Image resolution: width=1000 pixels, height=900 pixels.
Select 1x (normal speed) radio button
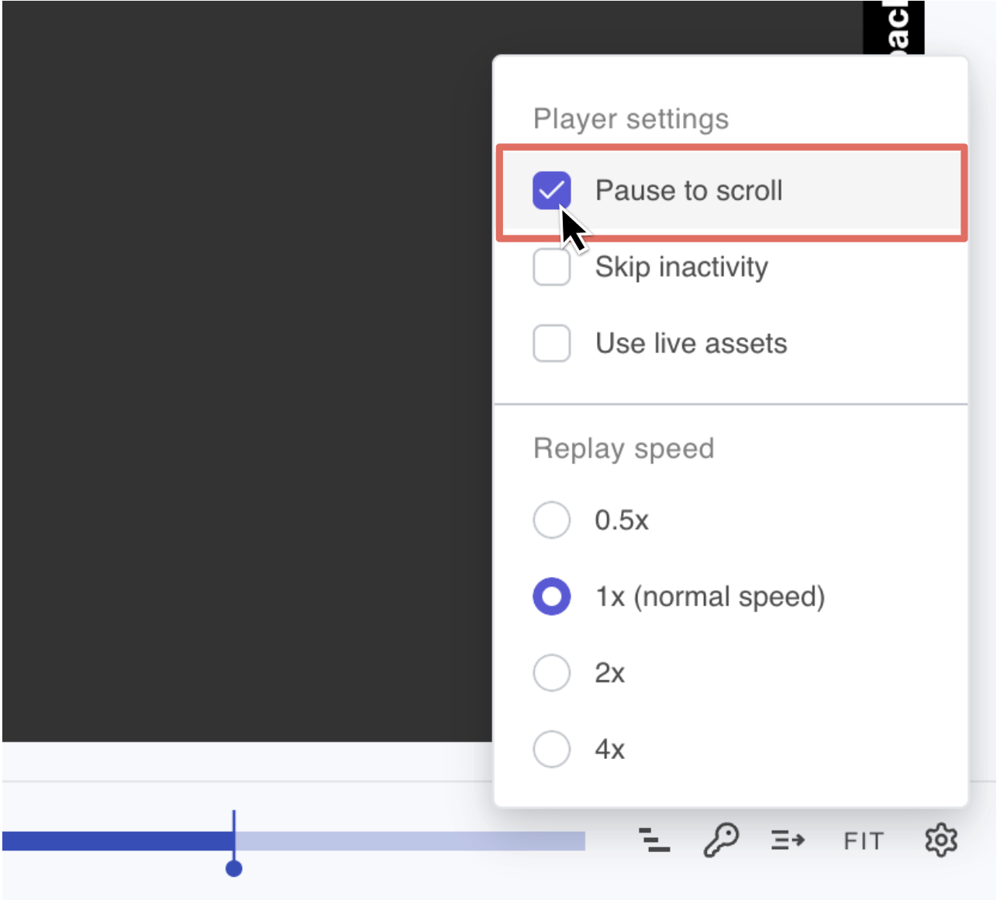tap(552, 596)
